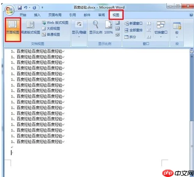This screenshot has width=194, height=177.
Task: Open the 开始 tab
Action: pos(23,15)
